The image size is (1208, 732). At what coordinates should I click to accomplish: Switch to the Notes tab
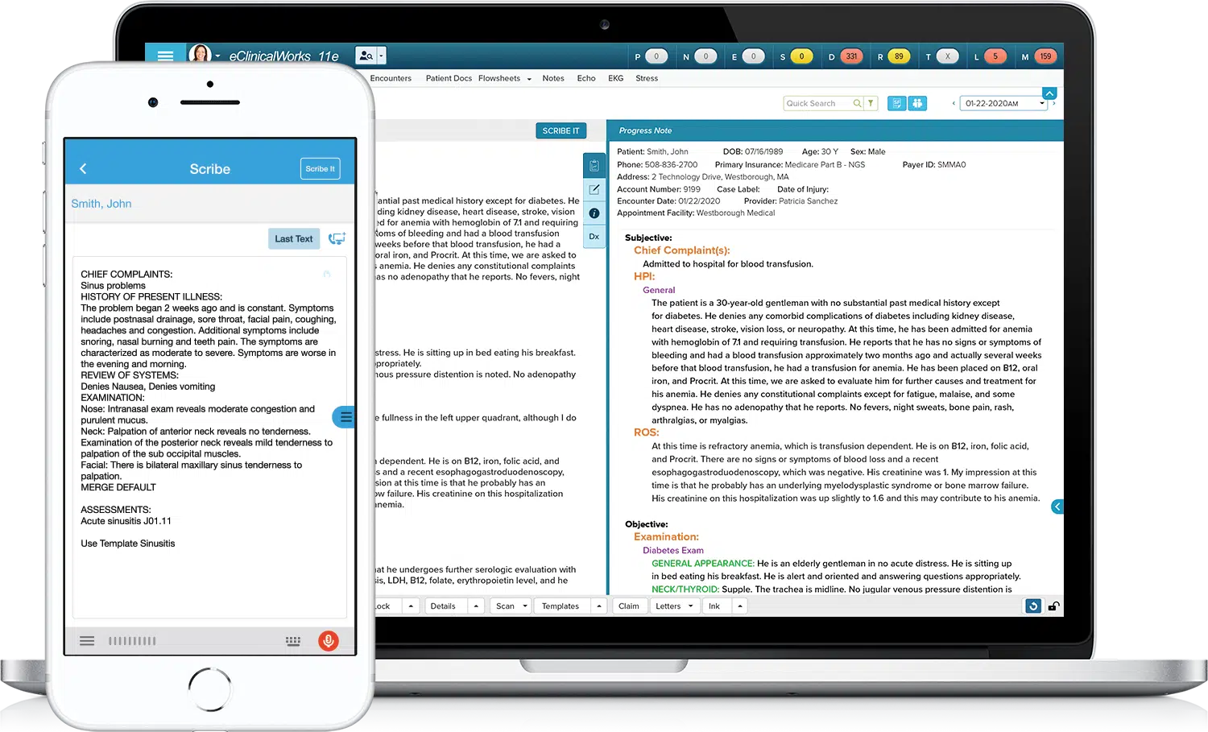click(553, 78)
